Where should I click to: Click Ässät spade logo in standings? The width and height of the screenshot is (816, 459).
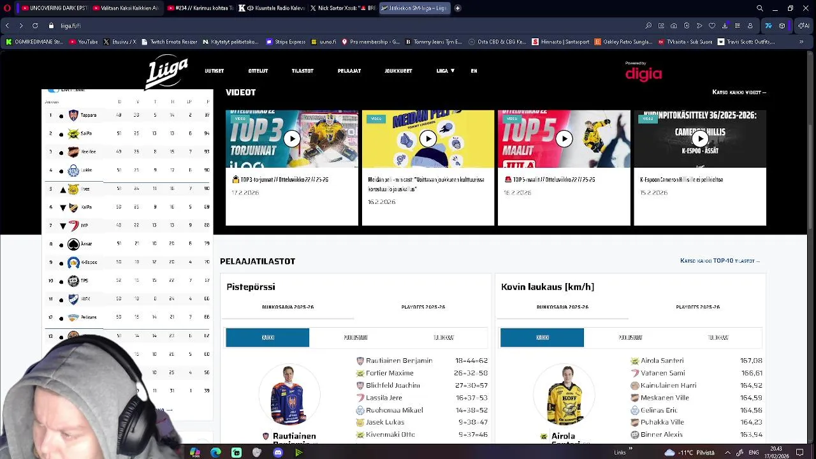click(x=73, y=244)
